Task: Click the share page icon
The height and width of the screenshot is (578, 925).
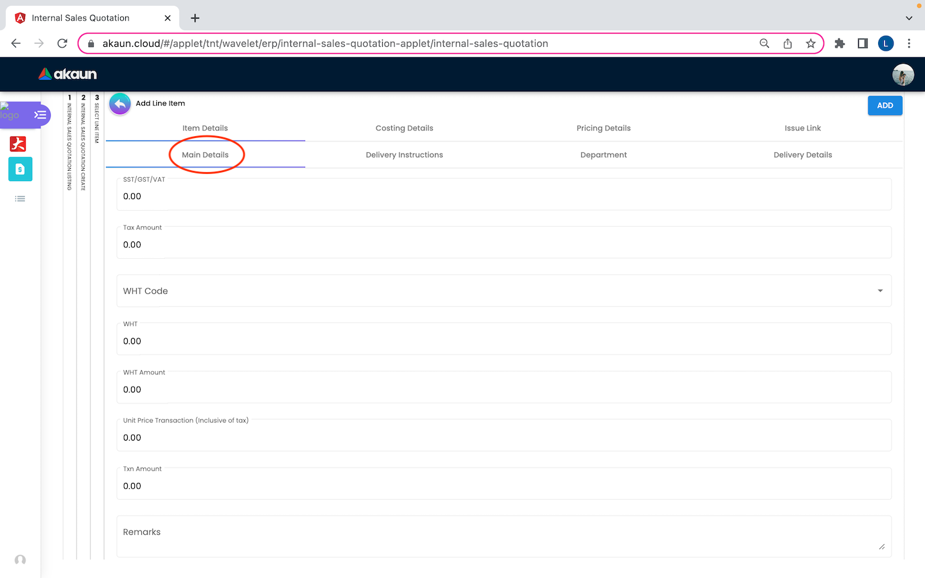Action: [x=788, y=43]
